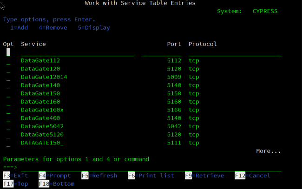The width and height of the screenshot is (302, 189).
Task: Click the top blank Opt entry field
Action: (x=8, y=52)
